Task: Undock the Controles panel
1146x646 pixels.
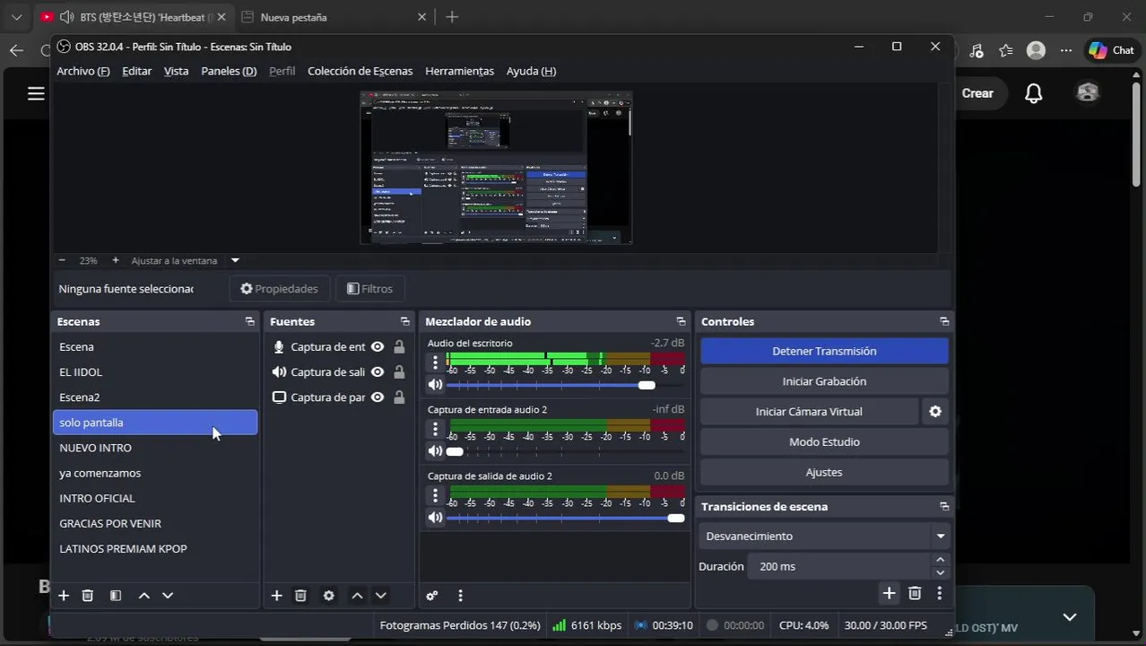Action: pos(944,321)
